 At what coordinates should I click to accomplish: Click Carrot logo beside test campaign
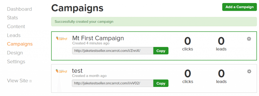tap(61, 71)
